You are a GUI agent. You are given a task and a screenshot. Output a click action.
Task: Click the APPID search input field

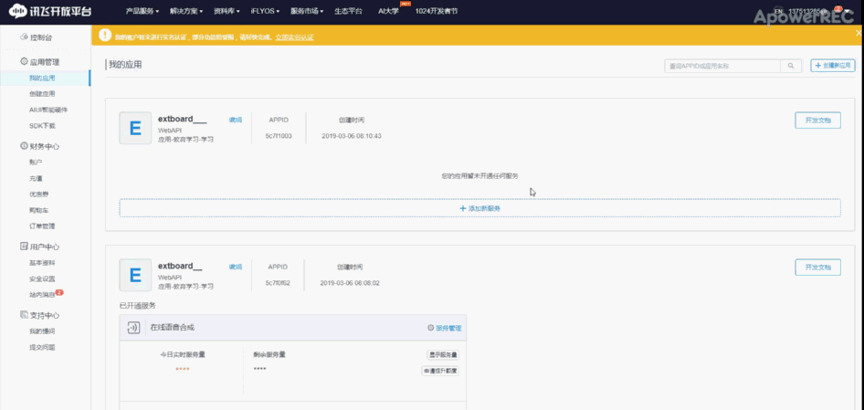pos(722,66)
